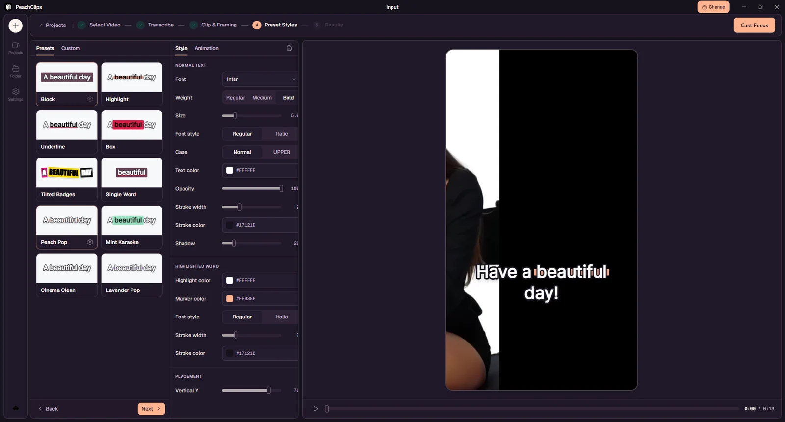This screenshot has width=785, height=422.
Task: Open the Marker color swatch
Action: pyautogui.click(x=229, y=298)
